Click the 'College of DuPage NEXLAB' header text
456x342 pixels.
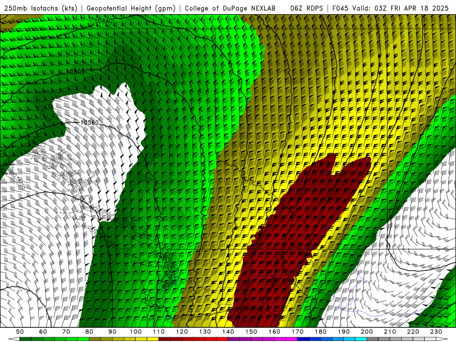coord(230,8)
